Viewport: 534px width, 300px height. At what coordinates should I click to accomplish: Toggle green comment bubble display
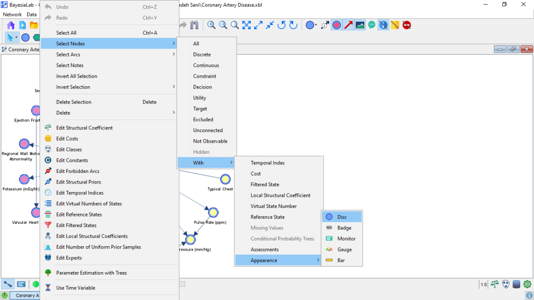(x=372, y=25)
